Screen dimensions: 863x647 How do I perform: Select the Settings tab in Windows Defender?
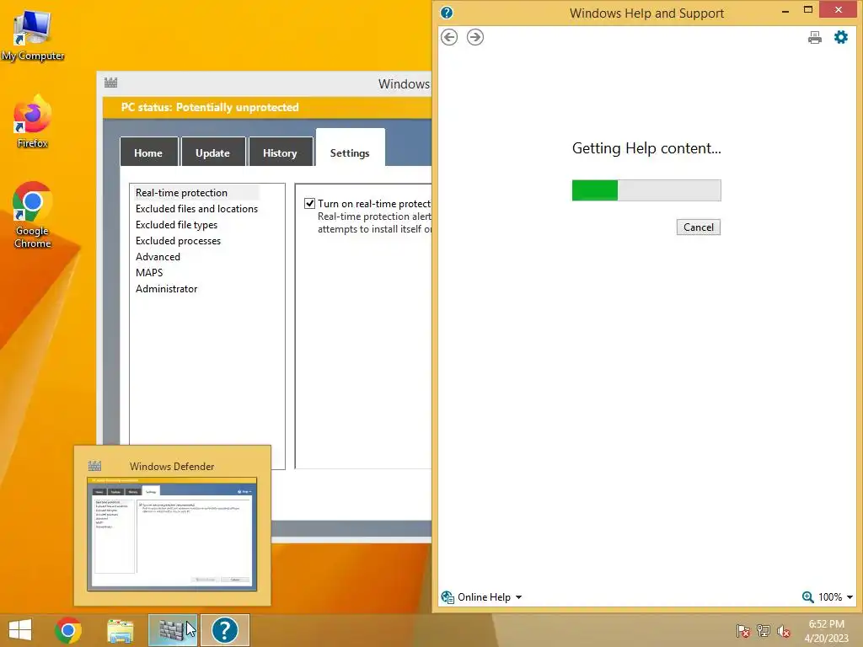pyautogui.click(x=350, y=148)
